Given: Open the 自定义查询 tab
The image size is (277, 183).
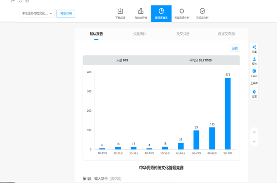Looking at the screenshot, I should pyautogui.click(x=227, y=34).
